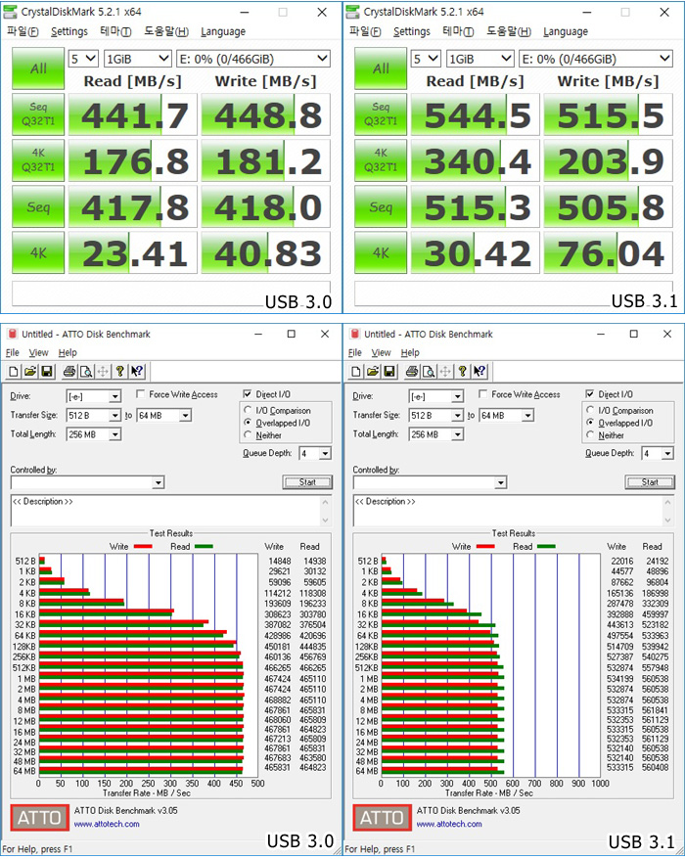Screen dimensions: 685x859
Task: Run 4K Q32T1 test in USB 3.0 CrystalDiskMark
Action: pos(38,160)
